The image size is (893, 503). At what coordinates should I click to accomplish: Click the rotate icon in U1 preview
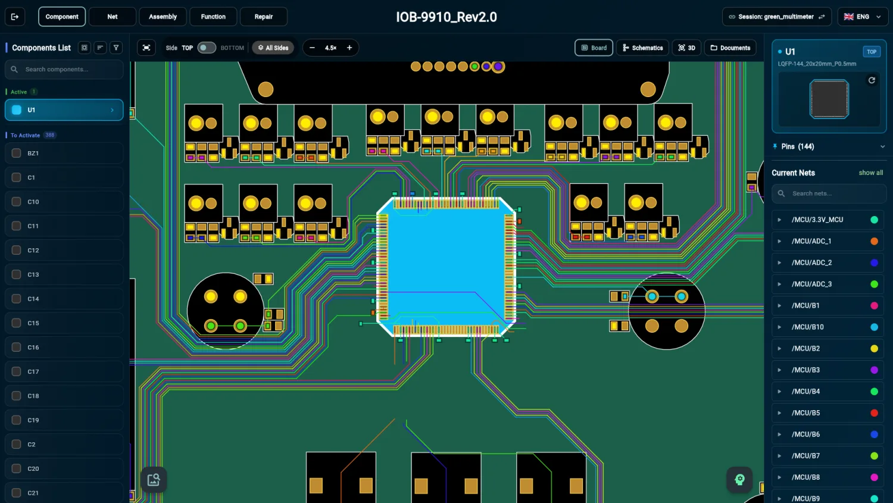tap(872, 80)
